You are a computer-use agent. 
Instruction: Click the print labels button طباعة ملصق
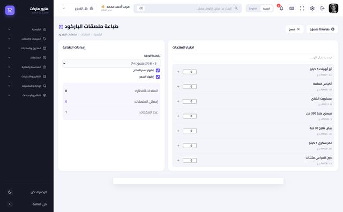322,29
